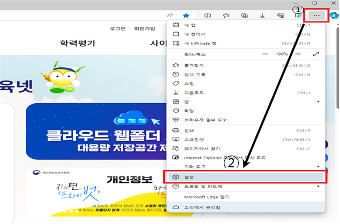This screenshot has width=340, height=224.
Task: Select the 새 창에서 menu item
Action: coord(246,34)
